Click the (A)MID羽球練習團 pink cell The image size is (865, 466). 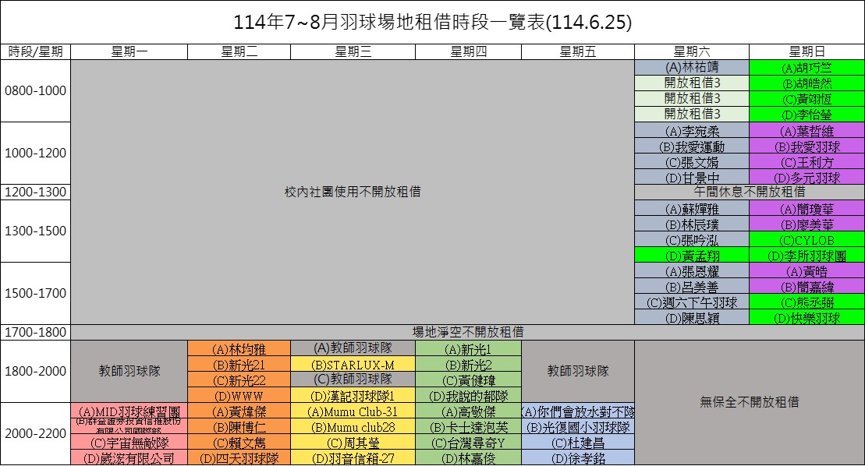click(129, 411)
